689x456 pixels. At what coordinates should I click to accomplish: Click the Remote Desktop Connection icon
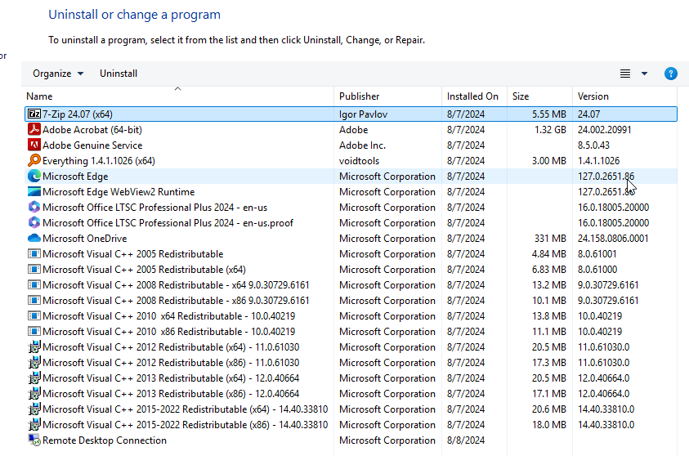34,440
